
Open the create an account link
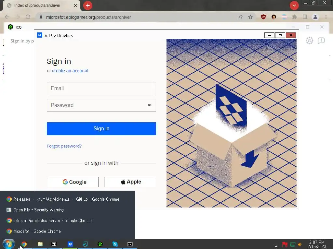click(70, 71)
